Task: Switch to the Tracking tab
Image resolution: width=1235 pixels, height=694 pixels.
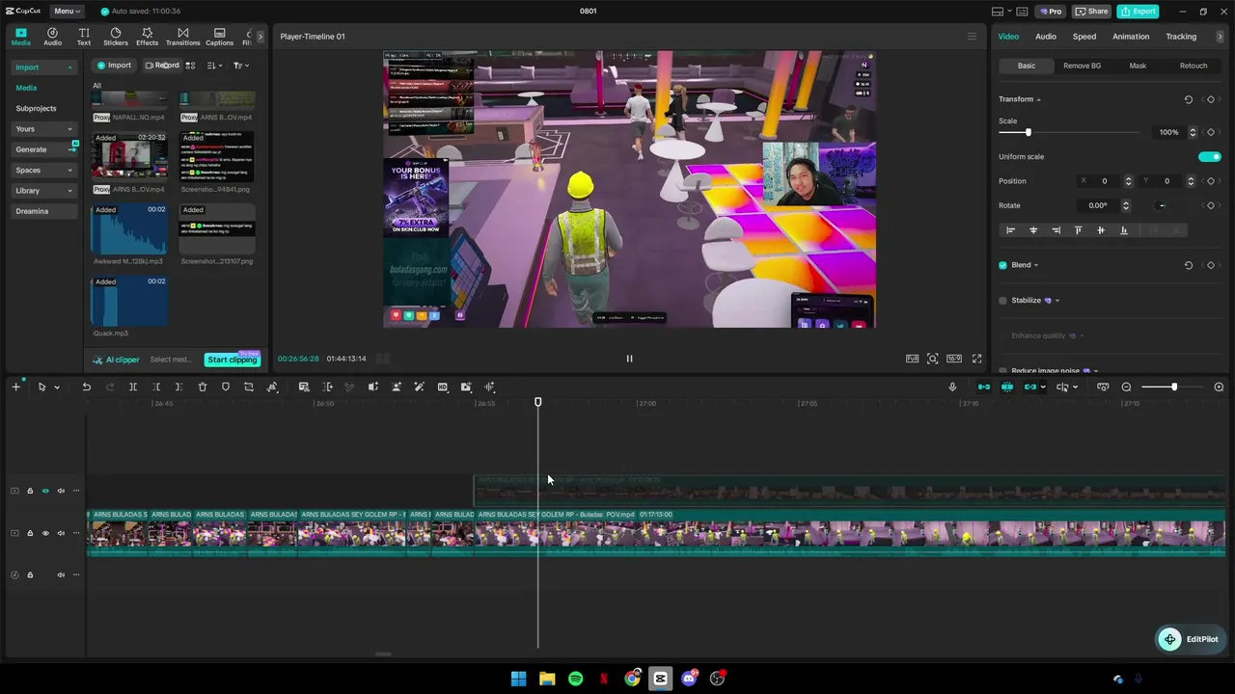Action: click(1181, 37)
